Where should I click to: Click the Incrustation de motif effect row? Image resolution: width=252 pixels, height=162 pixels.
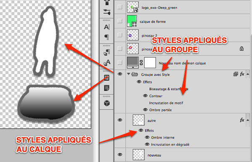[166, 103]
